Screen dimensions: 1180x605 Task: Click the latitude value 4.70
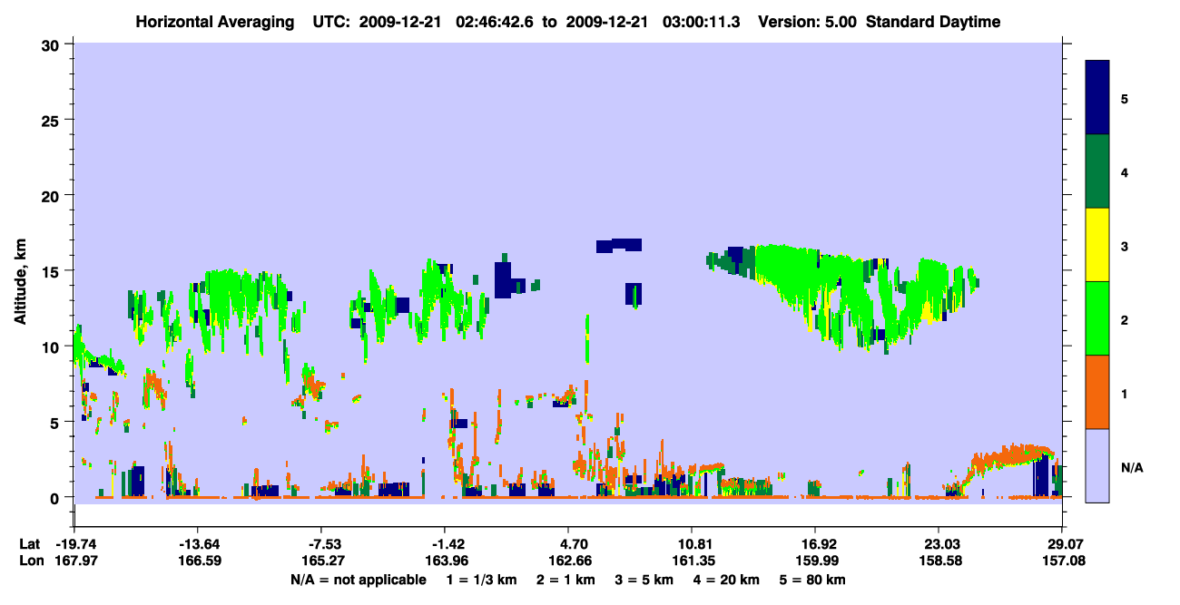[x=575, y=544]
